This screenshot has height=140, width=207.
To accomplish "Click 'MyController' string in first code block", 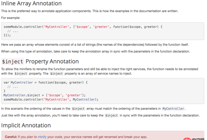I will [56, 27].
